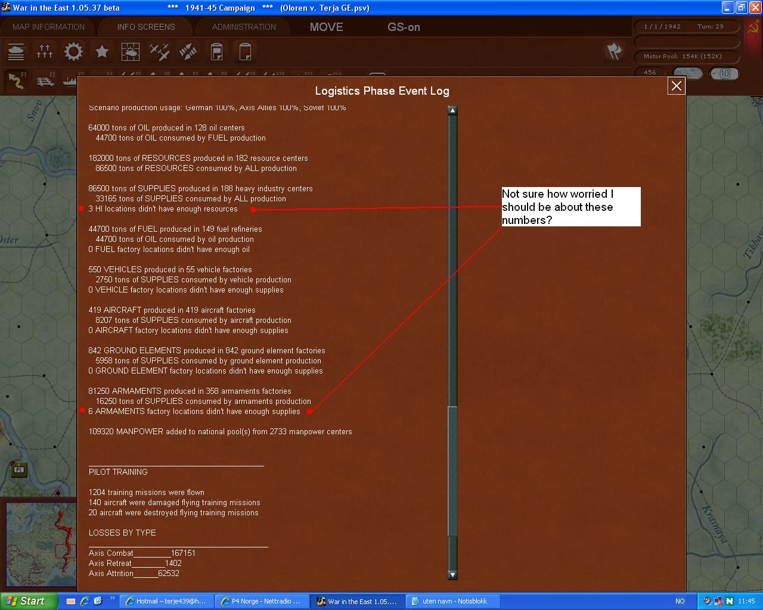Switch to uten navn Notisblokk taskbar window
Viewport: 763px width, 610px height.
tap(452, 601)
